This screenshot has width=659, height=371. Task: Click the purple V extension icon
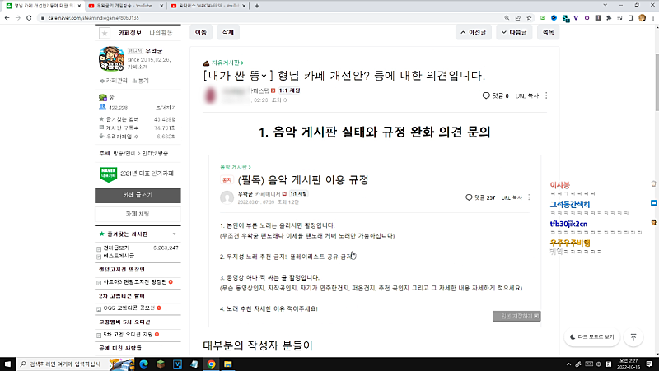[576, 18]
